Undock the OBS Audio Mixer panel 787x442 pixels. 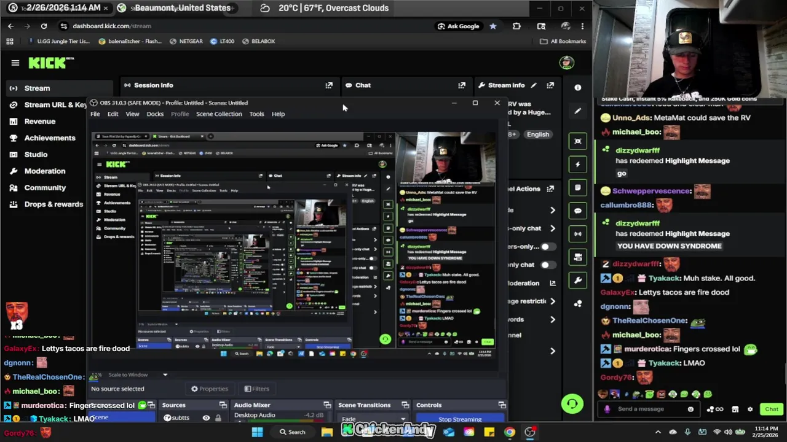[x=327, y=405]
